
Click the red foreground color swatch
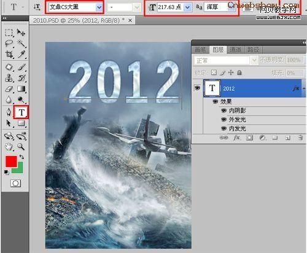click(x=11, y=162)
